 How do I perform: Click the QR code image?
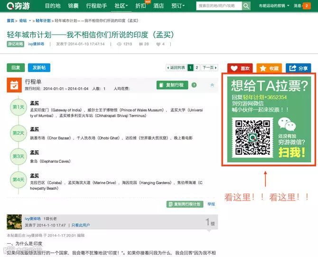coord(253,138)
